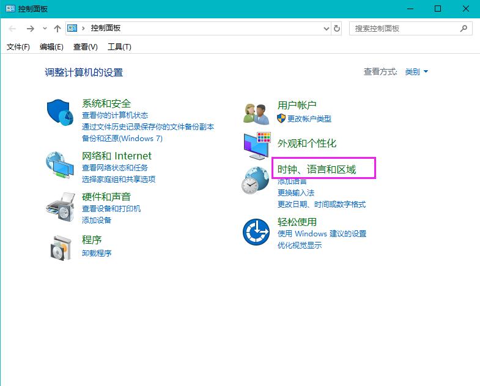
Task: Click the back navigation arrow
Action: pos(13,29)
